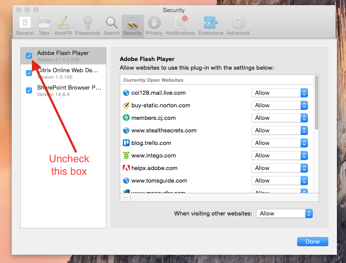Click the websites list scrollbar
346x263 pixels.
(x=317, y=103)
